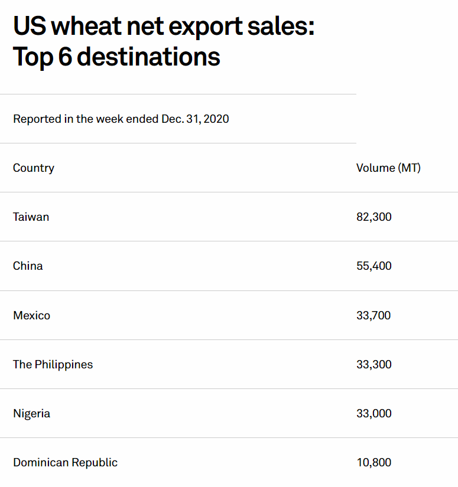Click 'Top 6' in the heading
This screenshot has height=487, width=458.
41,57
